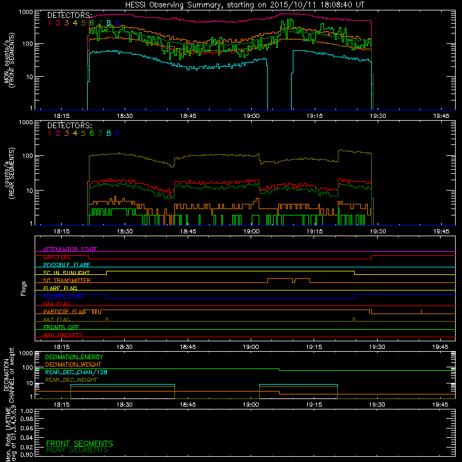Click the 0.94 y-tick on livetime plot
462x462 pixels.
tap(27, 438)
